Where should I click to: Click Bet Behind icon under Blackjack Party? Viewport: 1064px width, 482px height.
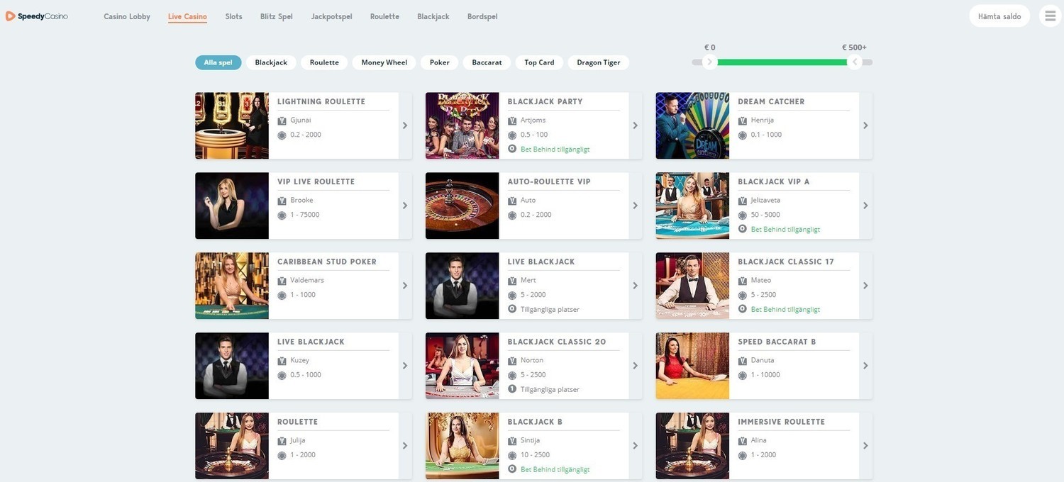[512, 149]
